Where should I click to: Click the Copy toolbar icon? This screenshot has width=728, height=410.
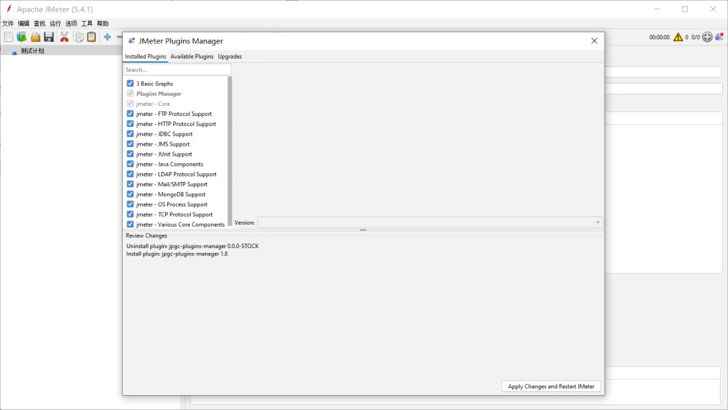click(x=78, y=37)
